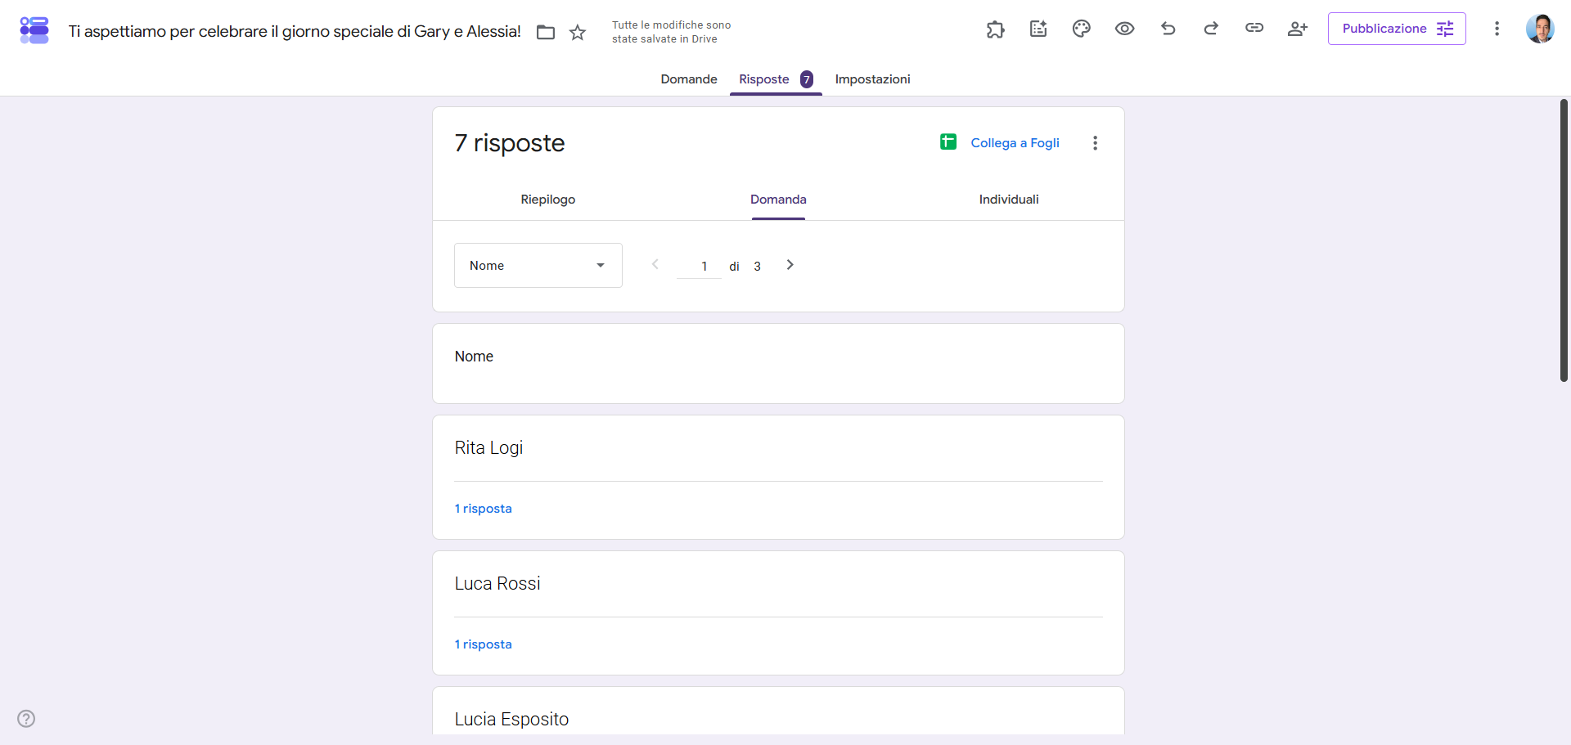This screenshot has height=745, width=1571.
Task: Select the Domanda responses view
Action: point(778,200)
